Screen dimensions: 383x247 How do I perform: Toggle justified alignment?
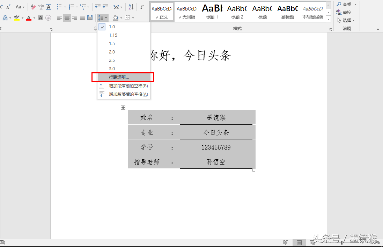pos(82,17)
